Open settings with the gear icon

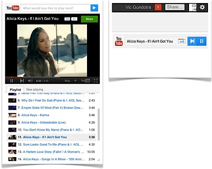[202, 7]
